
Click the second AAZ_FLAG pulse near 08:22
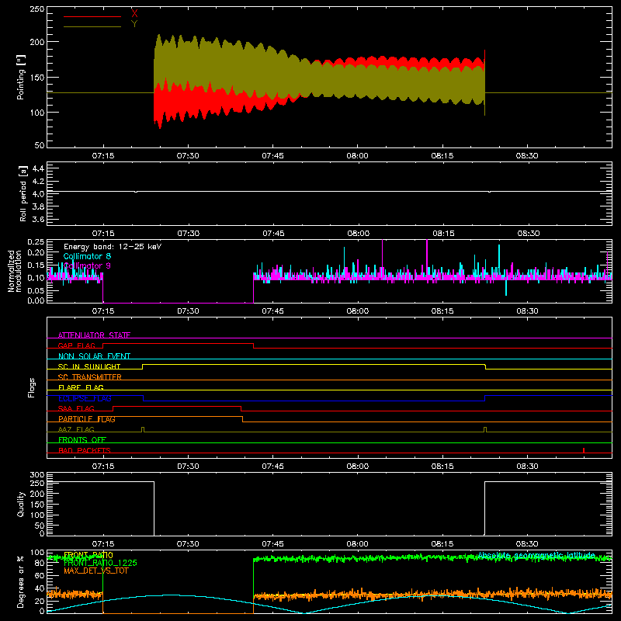485,430
